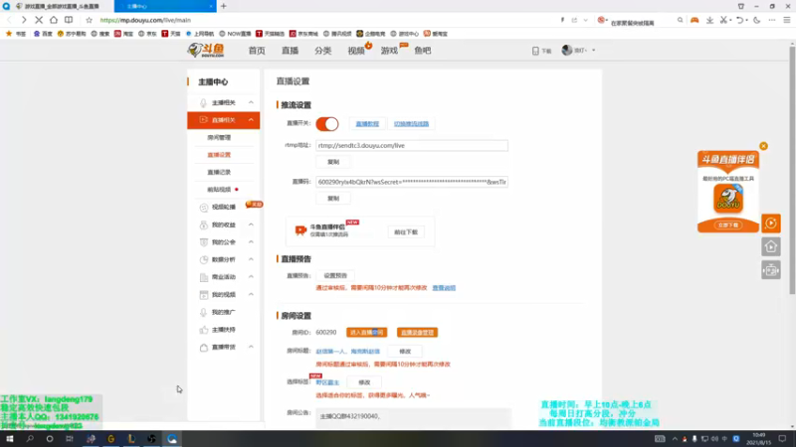Click the home icon on right floating bar
The image size is (796, 447).
click(770, 246)
